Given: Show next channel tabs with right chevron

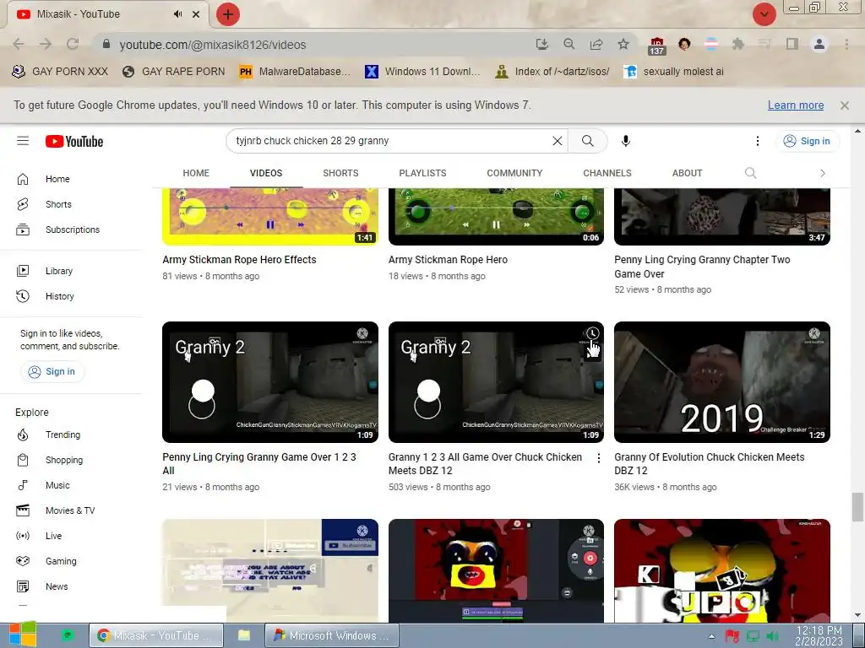Looking at the screenshot, I should [823, 173].
